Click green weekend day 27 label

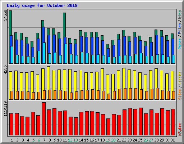click(x=151, y=140)
